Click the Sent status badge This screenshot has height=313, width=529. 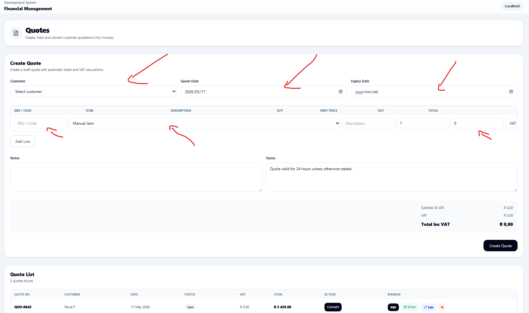(190, 307)
